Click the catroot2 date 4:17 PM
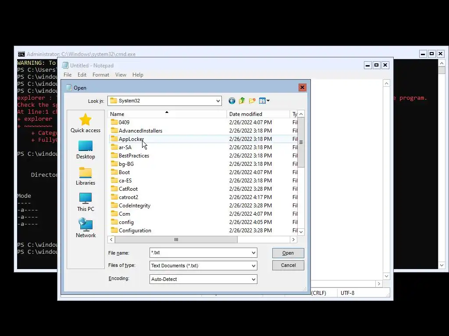The image size is (449, 336). [250, 197]
